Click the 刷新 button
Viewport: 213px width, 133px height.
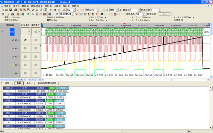(19, 83)
